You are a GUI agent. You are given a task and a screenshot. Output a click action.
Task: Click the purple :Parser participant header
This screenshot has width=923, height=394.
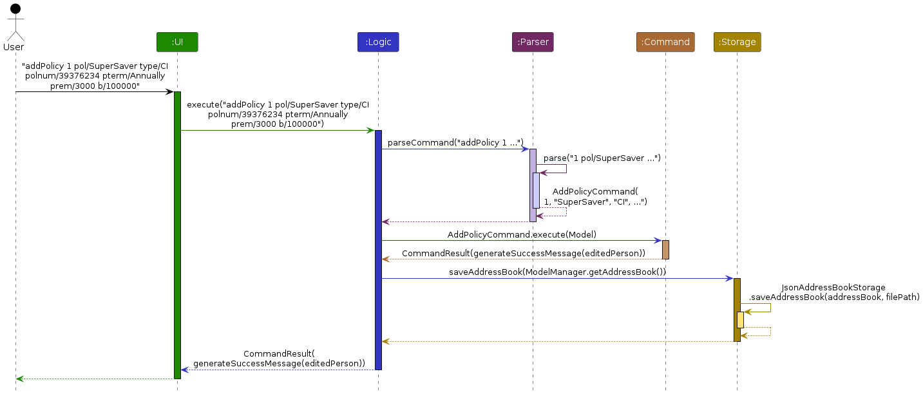click(532, 41)
